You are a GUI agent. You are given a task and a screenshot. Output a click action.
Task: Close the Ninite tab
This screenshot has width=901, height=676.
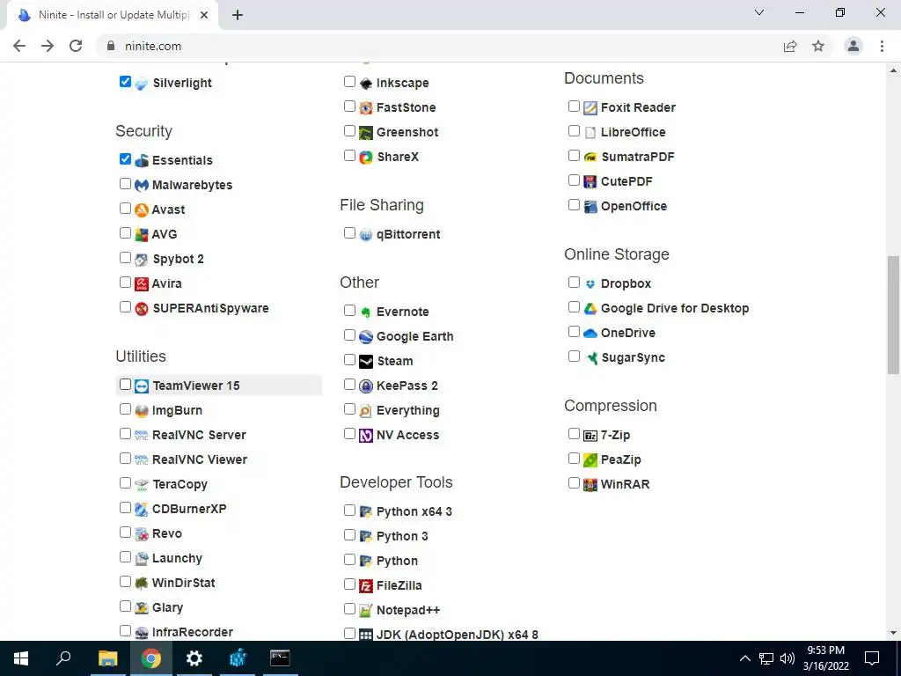[204, 16]
